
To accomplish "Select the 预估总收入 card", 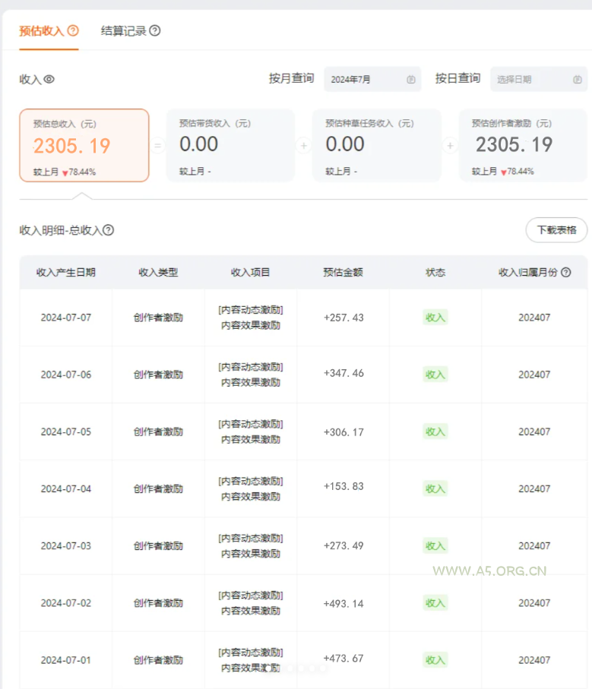I will pyautogui.click(x=84, y=146).
